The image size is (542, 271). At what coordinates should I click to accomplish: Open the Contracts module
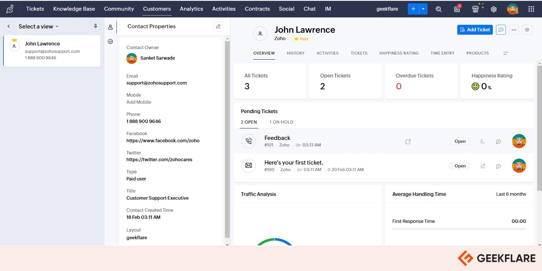tap(257, 9)
